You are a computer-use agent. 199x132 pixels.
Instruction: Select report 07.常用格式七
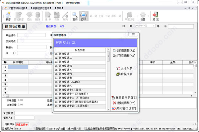point(80,78)
